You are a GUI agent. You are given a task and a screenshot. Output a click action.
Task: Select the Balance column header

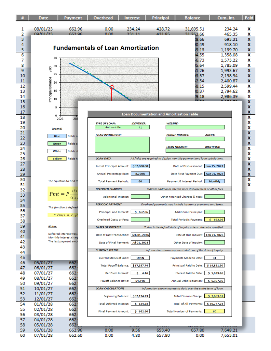[192, 18]
